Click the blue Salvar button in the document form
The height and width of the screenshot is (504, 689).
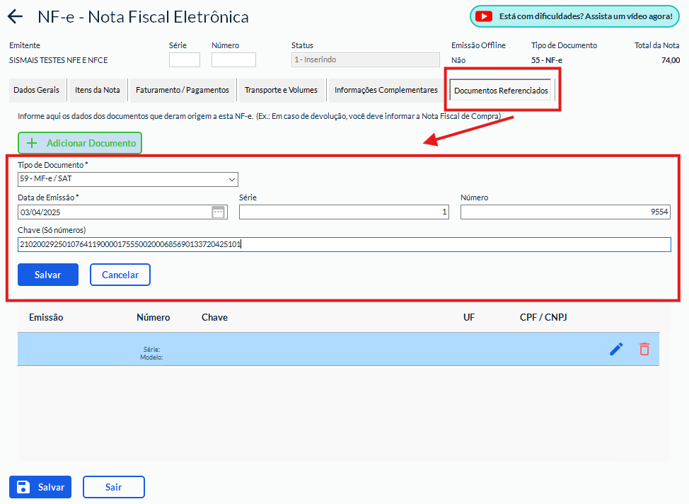(x=48, y=275)
